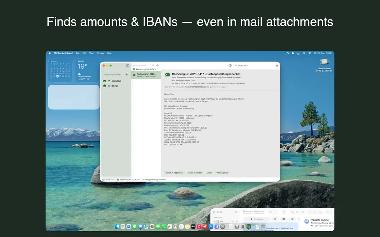Click the results list sort options icon

(153, 65)
